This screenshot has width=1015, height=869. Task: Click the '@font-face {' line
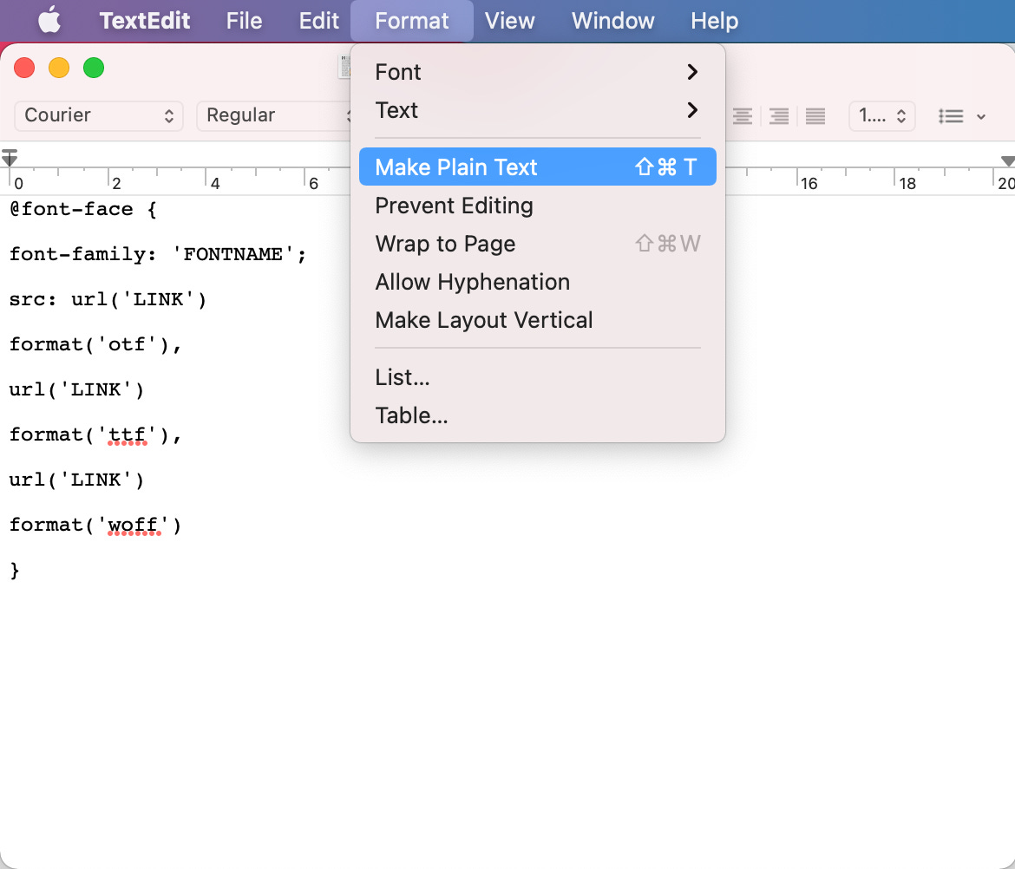point(83,209)
